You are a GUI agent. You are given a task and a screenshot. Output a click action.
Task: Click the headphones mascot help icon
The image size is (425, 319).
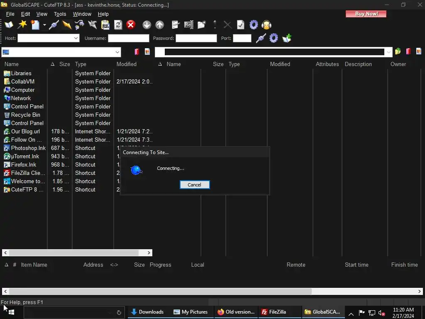coord(266,25)
